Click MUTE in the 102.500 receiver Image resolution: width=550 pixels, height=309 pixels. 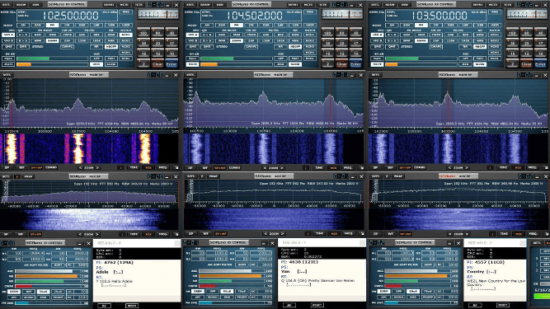(x=8, y=64)
